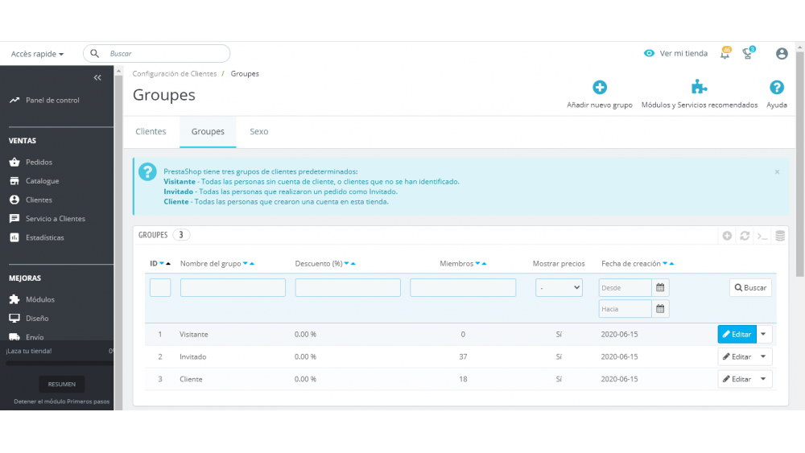
Task: Open the Ayuda question mark icon
Action: click(x=777, y=87)
